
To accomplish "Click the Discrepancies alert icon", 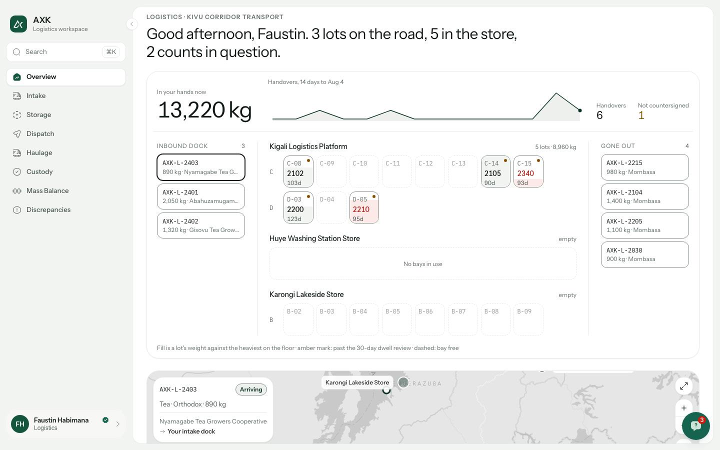I will (17, 210).
